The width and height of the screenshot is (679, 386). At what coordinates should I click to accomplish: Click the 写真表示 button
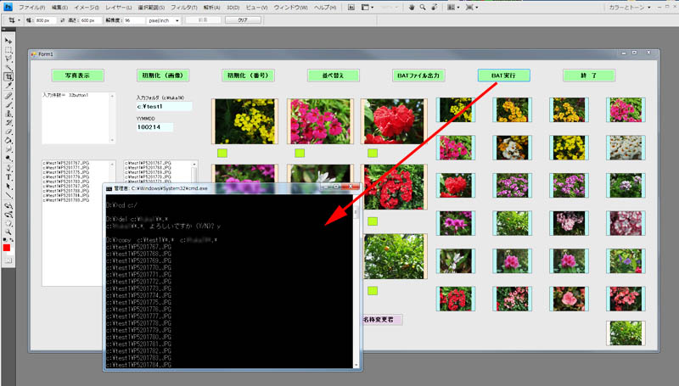click(x=77, y=76)
